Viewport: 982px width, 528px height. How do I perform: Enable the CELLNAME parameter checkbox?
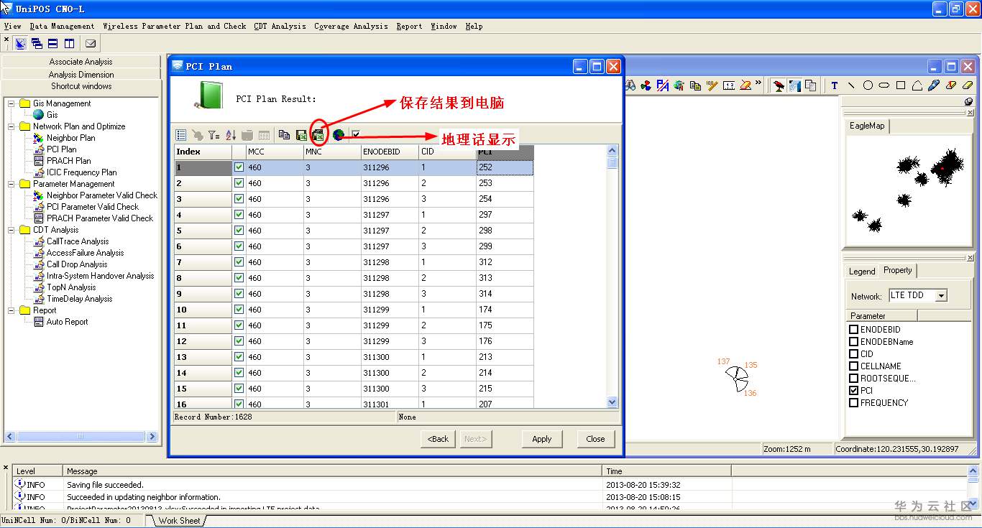(x=854, y=366)
